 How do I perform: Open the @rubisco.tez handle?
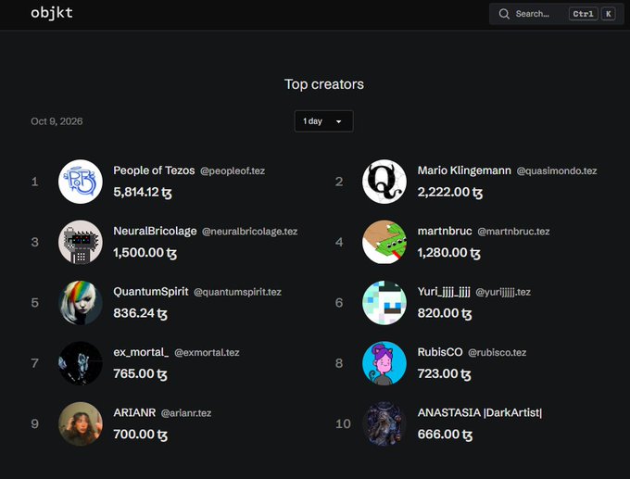497,353
